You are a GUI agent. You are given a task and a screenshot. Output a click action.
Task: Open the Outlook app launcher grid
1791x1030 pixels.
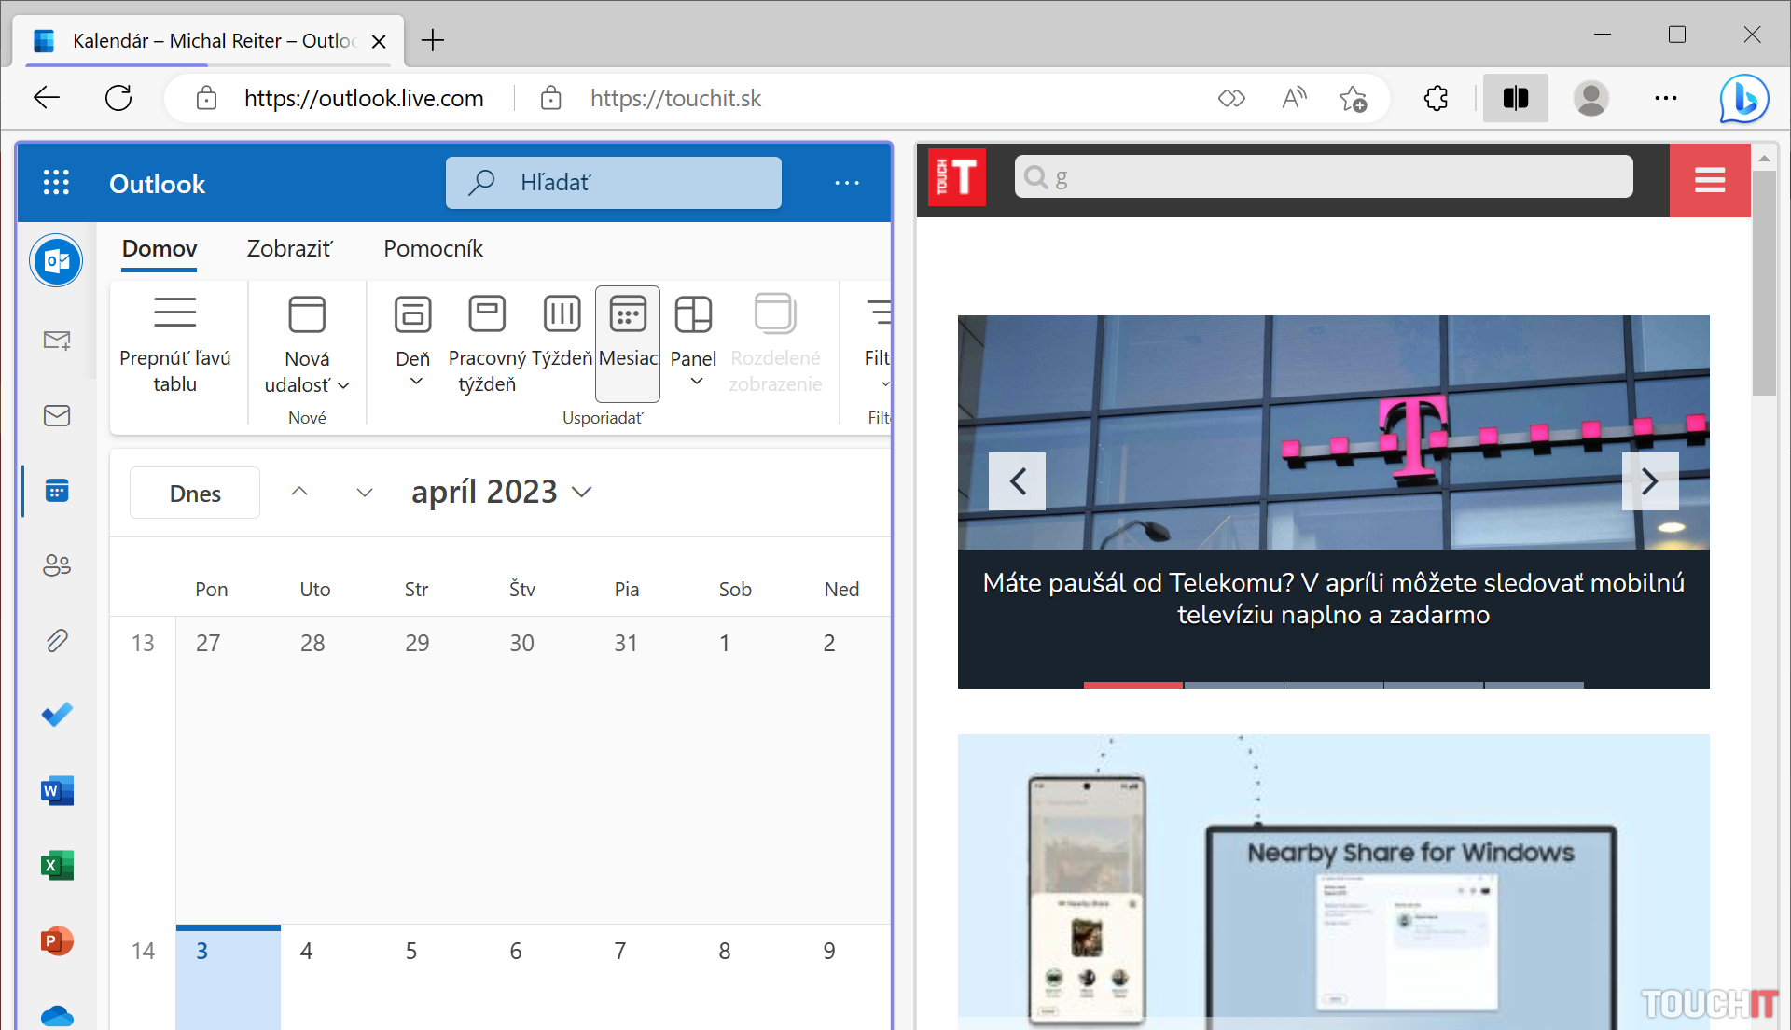tap(56, 183)
